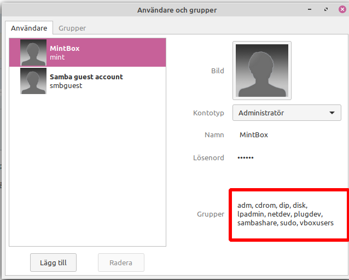Open the Kontotyp dropdown showing Administratör
Screen dimensions: 349x280
click(287, 113)
